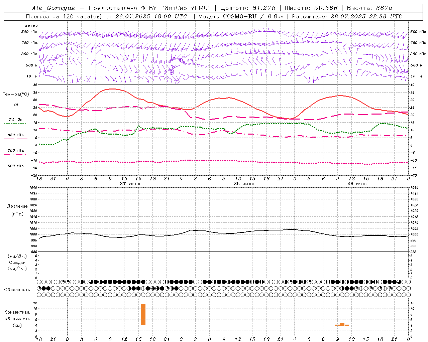Click the 10 м wind level label at left
This screenshot has width=428, height=342.
[x=32, y=76]
